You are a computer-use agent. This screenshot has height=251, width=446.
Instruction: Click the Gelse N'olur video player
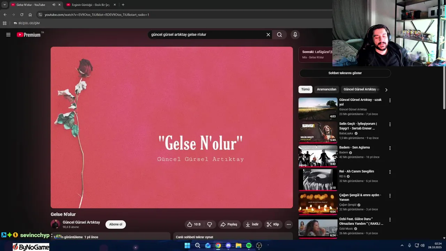(172, 128)
